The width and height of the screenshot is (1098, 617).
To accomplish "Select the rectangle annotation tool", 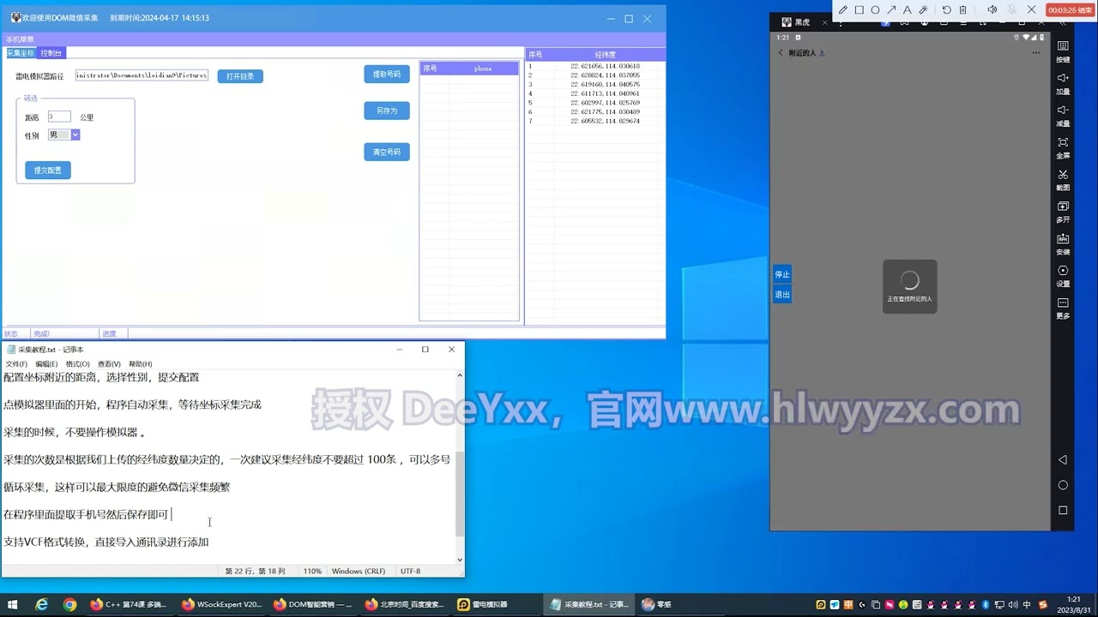I will tap(860, 10).
